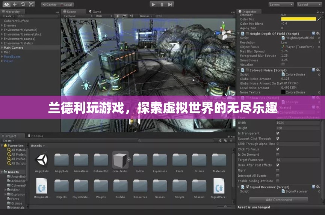Pick Color Mix with the eyedropper
Viewport: 325px width, 215px height.
319,19
